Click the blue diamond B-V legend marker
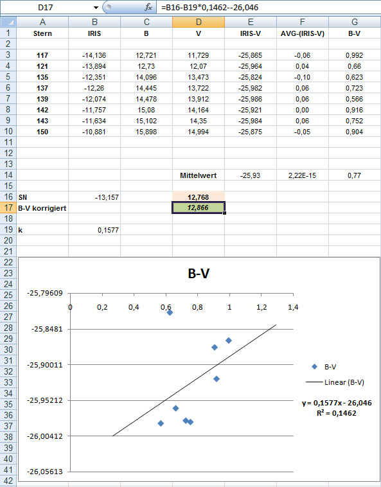The width and height of the screenshot is (381, 487). pos(315,367)
